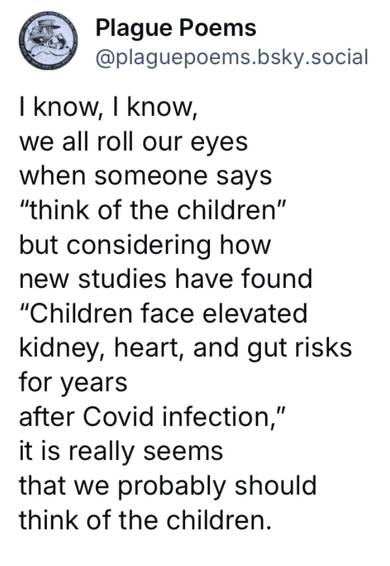The width and height of the screenshot is (390, 566).
Task: Click the word "should" in the post
Action: pos(276,485)
